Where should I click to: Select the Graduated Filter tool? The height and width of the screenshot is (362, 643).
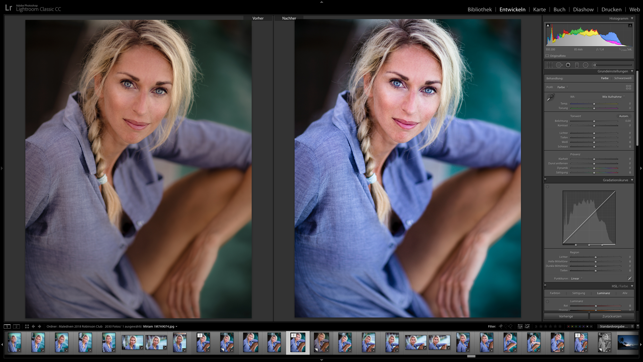(577, 65)
